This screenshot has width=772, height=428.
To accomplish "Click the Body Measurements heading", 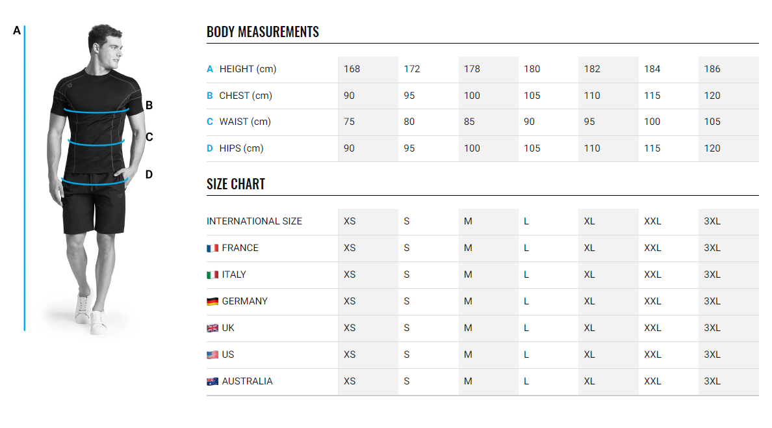I will 263,32.
